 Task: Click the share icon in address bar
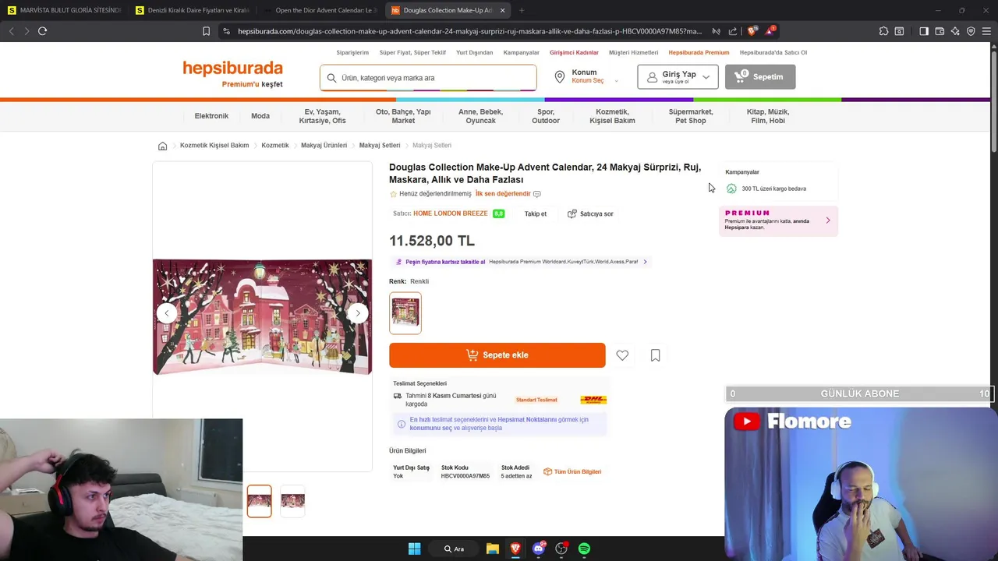pyautogui.click(x=733, y=31)
